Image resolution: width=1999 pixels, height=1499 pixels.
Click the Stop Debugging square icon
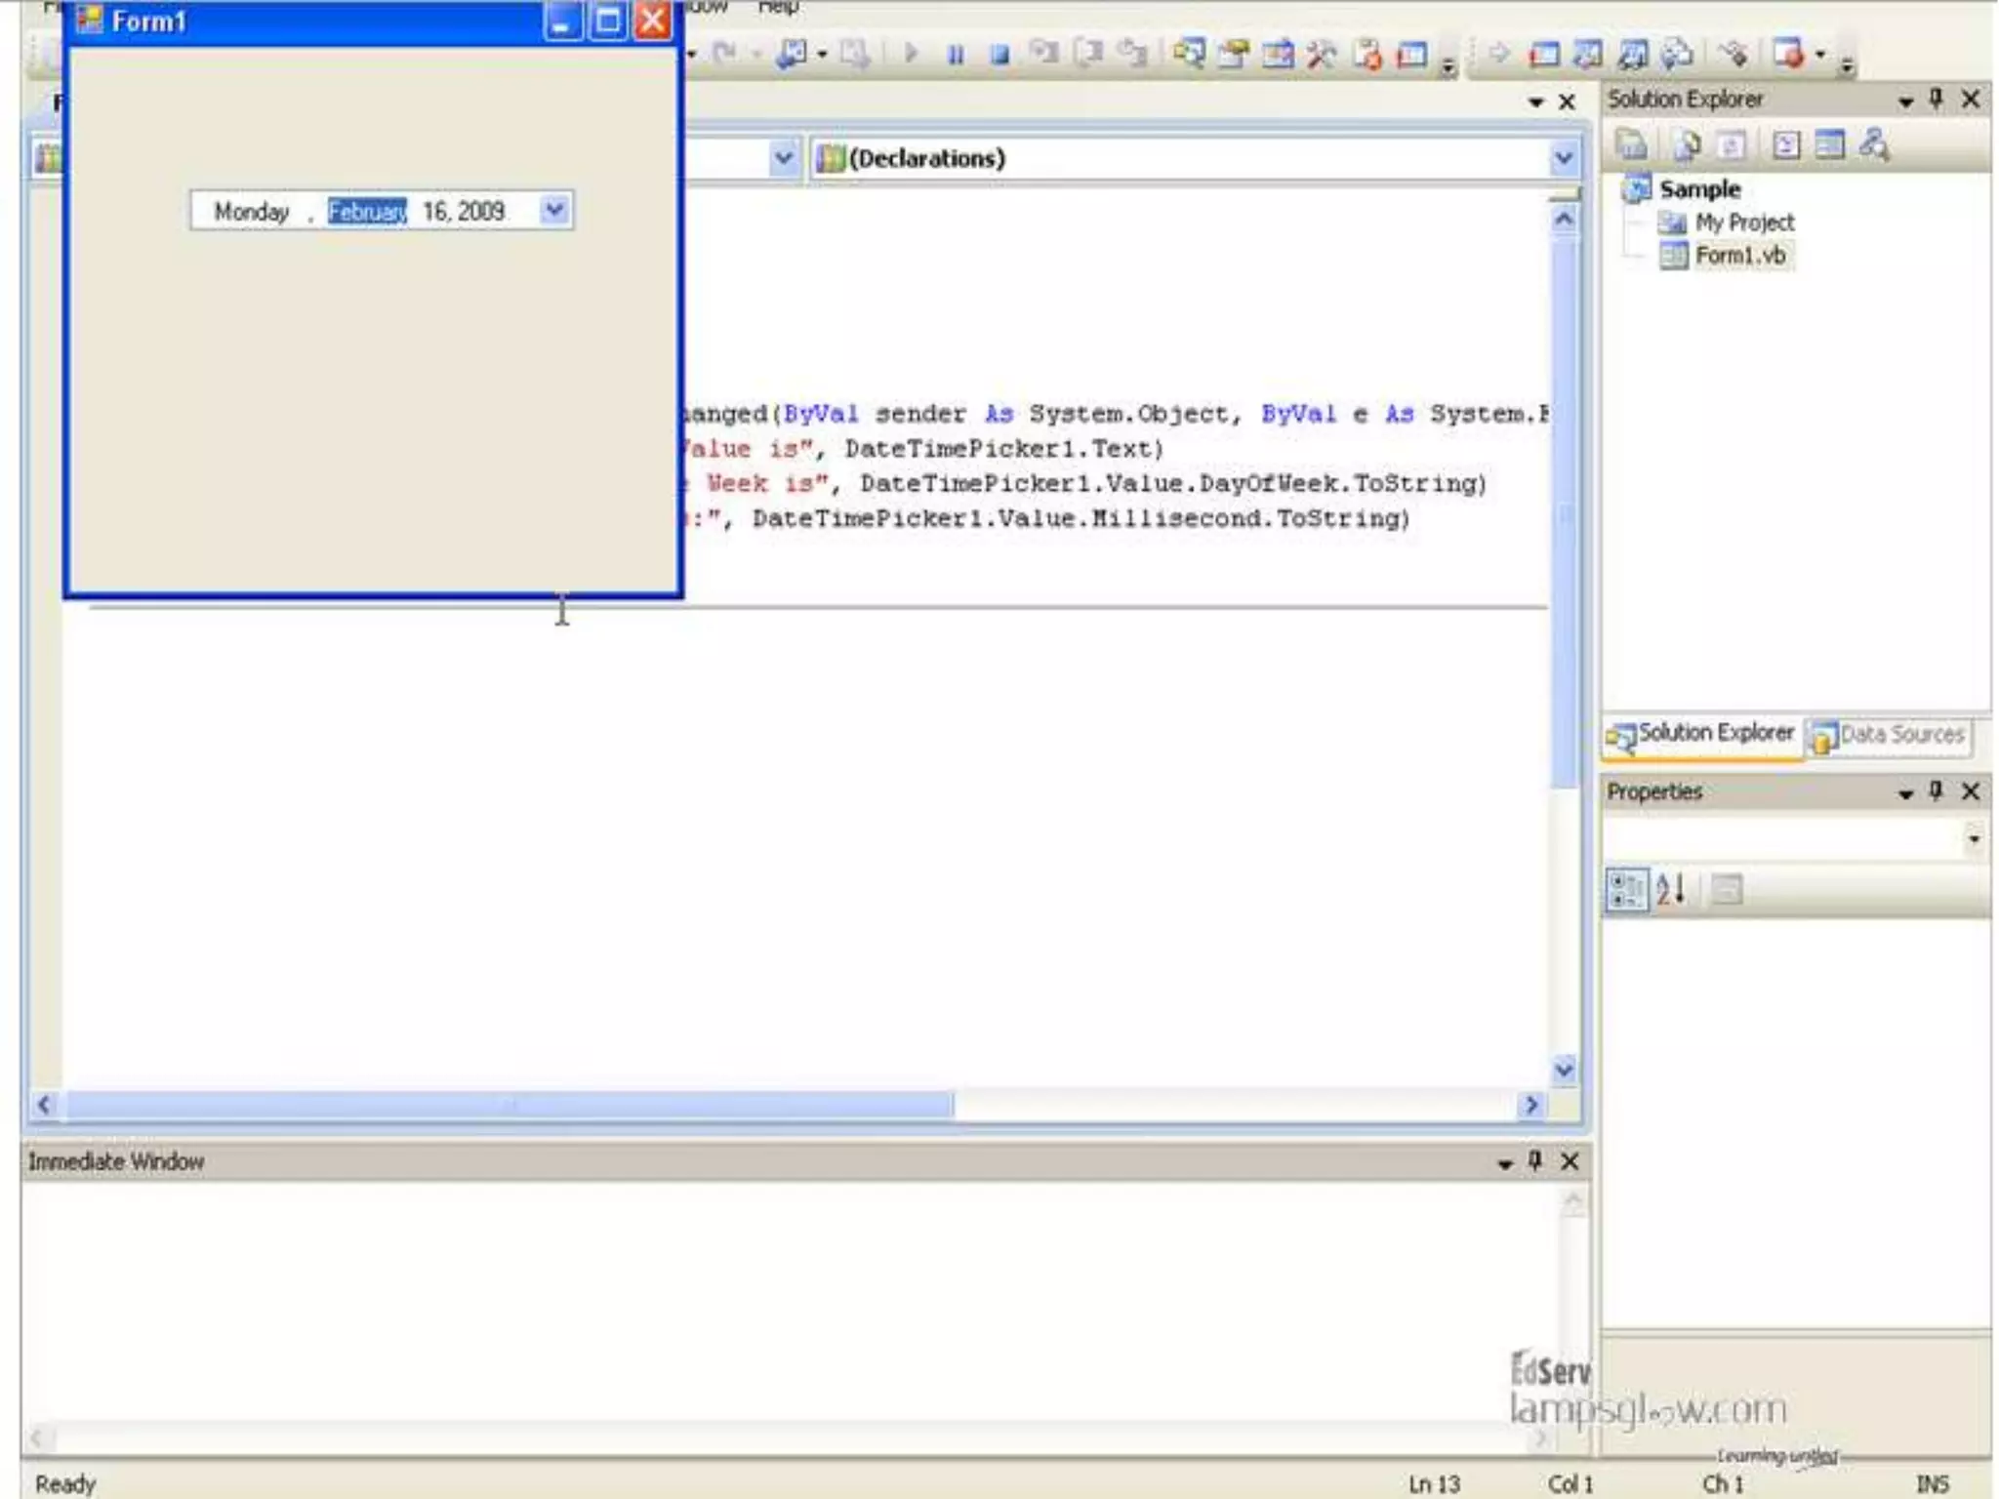(x=999, y=54)
